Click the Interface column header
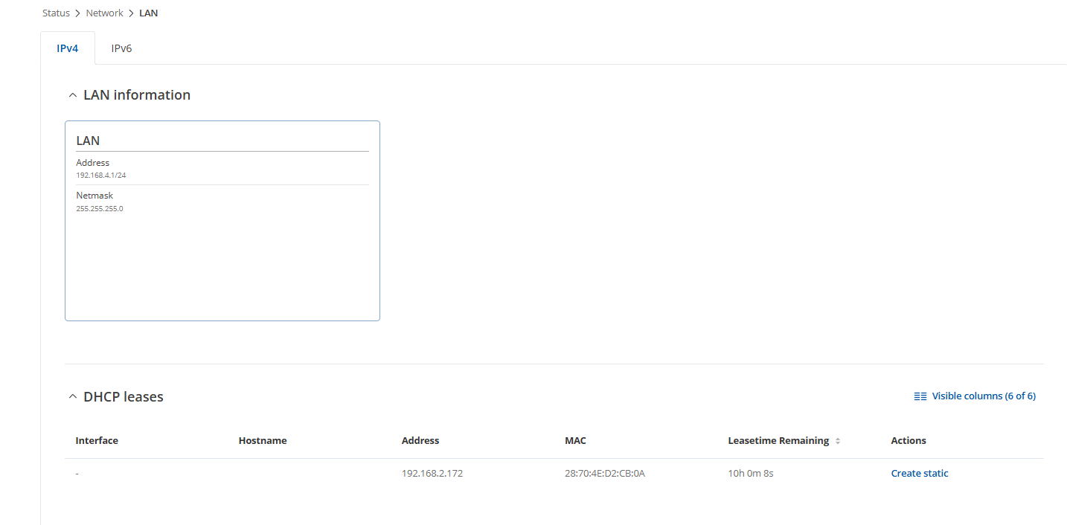This screenshot has width=1067, height=525. coord(97,441)
